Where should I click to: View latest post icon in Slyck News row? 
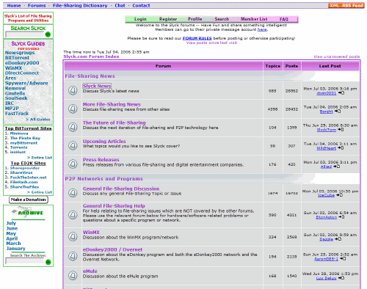[x=341, y=93]
